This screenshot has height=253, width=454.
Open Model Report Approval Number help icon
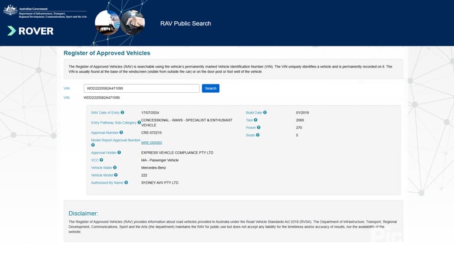[x=93, y=145]
